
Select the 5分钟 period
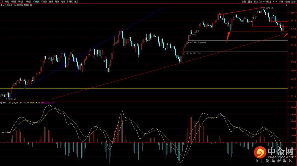click(x=20, y=2)
